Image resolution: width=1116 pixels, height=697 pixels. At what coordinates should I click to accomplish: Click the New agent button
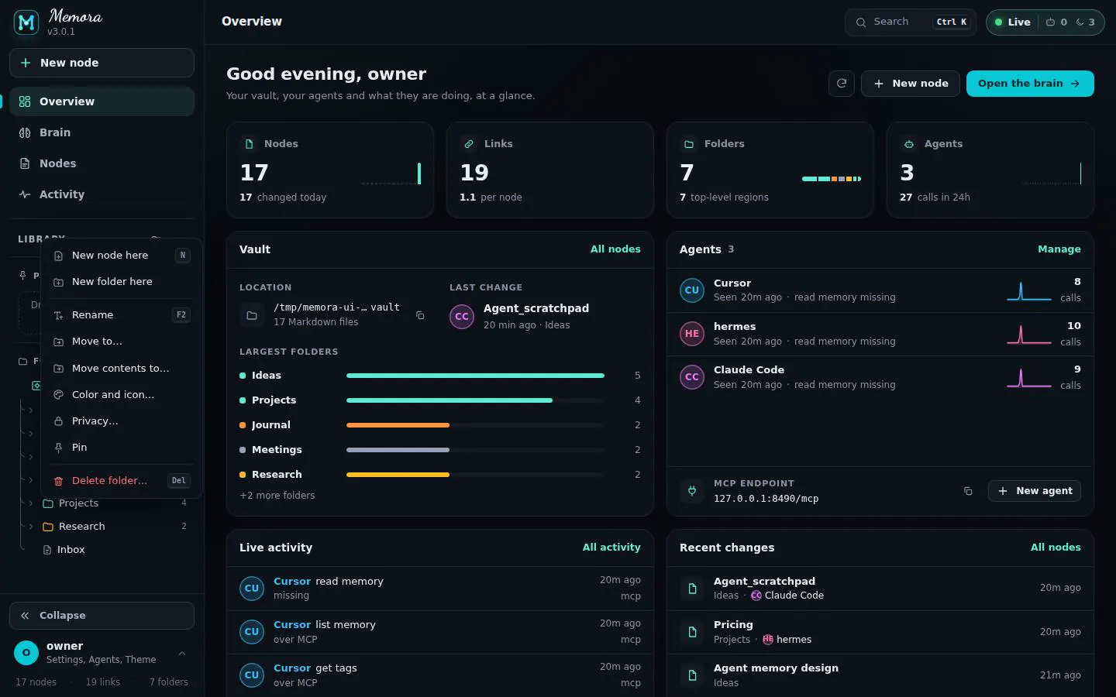pyautogui.click(x=1035, y=491)
